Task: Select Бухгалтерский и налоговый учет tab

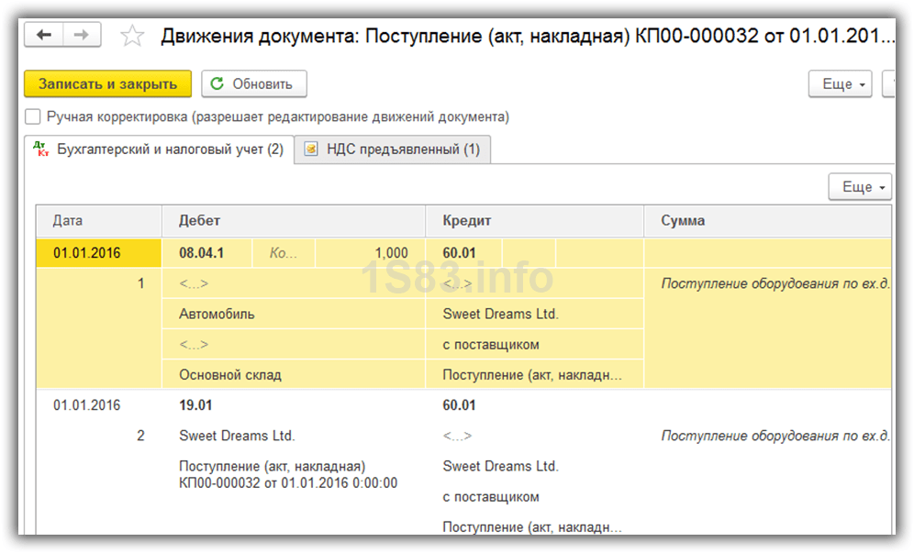Action: click(x=170, y=149)
